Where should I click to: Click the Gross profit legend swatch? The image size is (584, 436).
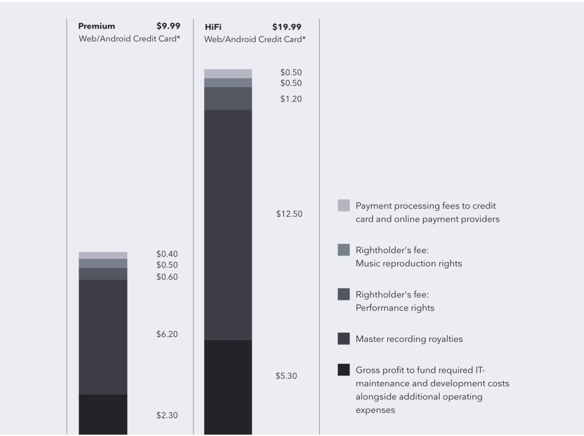coord(343,369)
